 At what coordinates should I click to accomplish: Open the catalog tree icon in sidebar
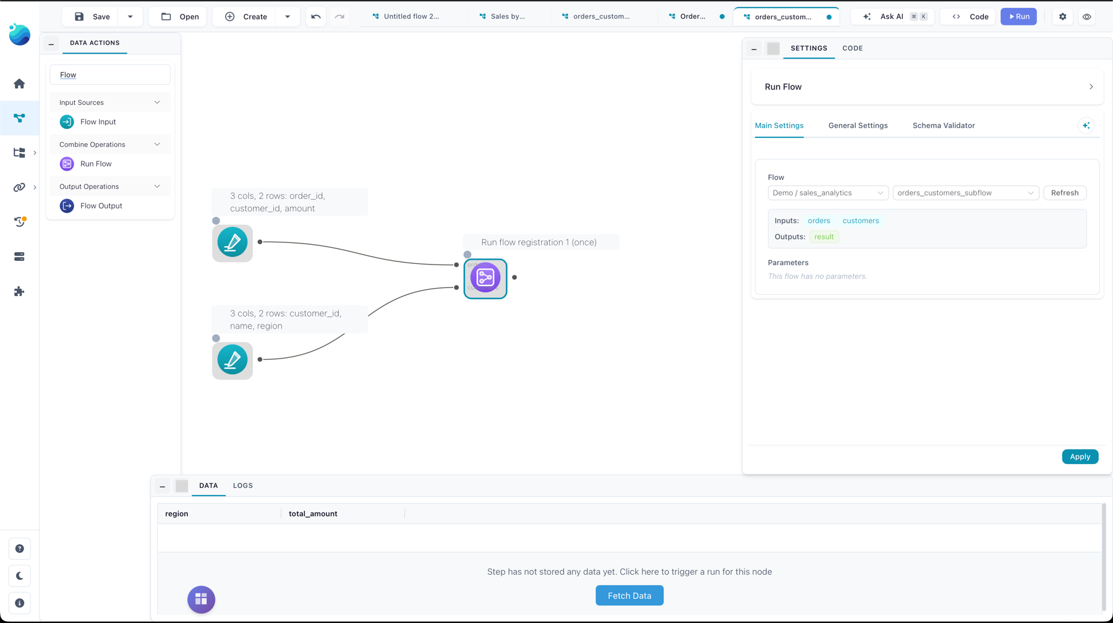(x=19, y=152)
